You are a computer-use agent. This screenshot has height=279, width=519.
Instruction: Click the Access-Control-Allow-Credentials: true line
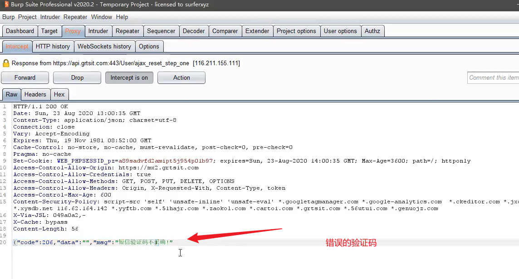pos(82,174)
